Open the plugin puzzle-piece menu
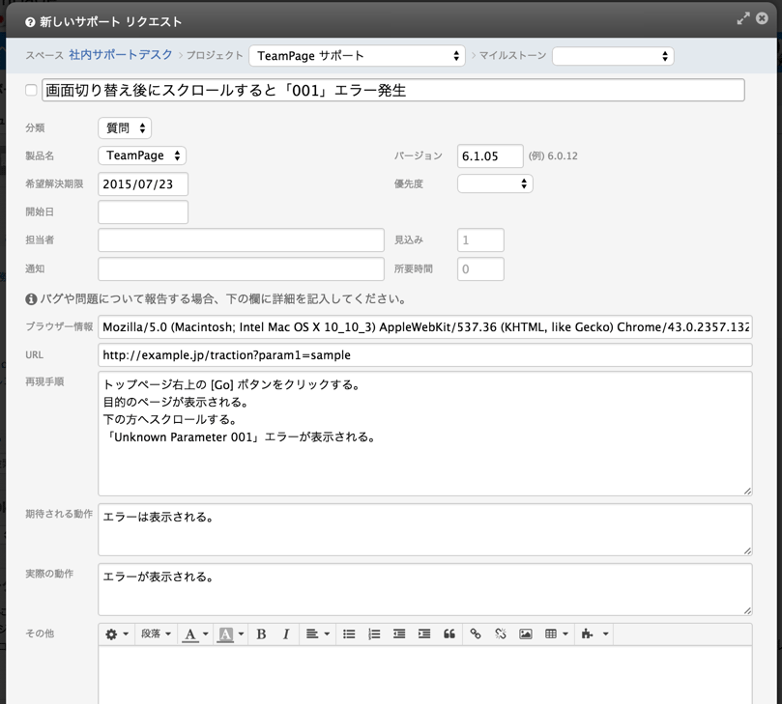This screenshot has height=704, width=782. (x=594, y=634)
